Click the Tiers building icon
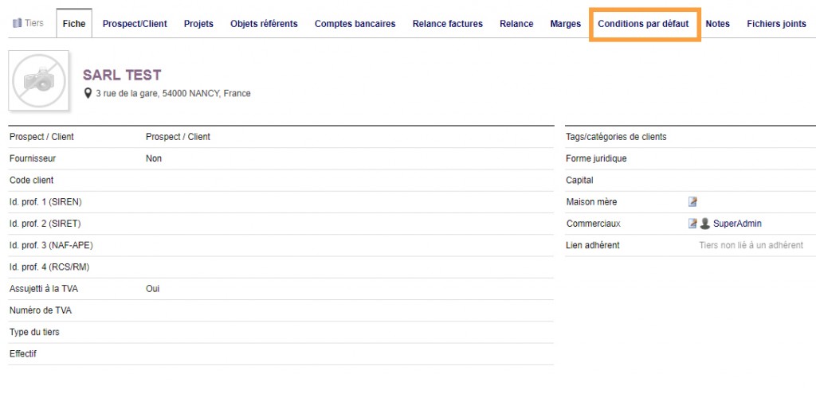The height and width of the screenshot is (413, 816). pyautogui.click(x=17, y=23)
